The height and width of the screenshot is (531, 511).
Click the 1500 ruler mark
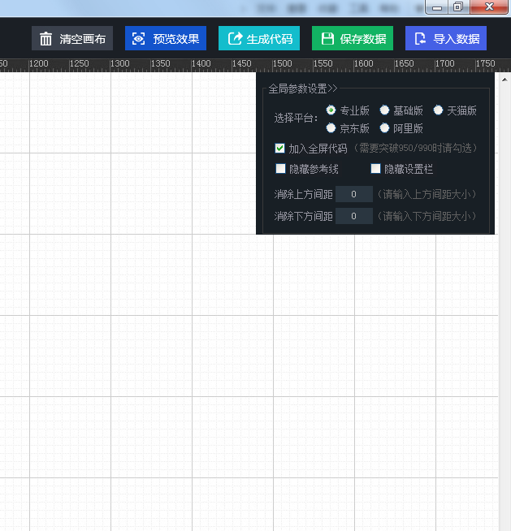(282, 63)
